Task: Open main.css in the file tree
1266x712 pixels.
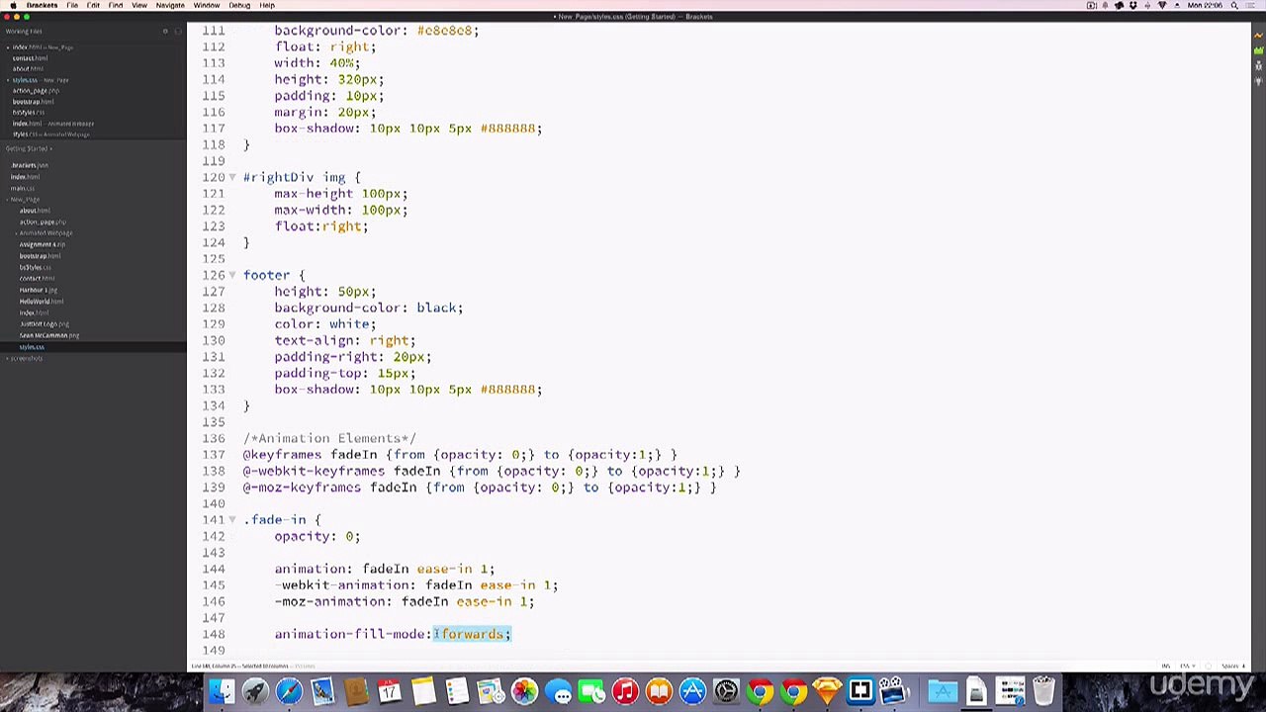Action: [23, 188]
